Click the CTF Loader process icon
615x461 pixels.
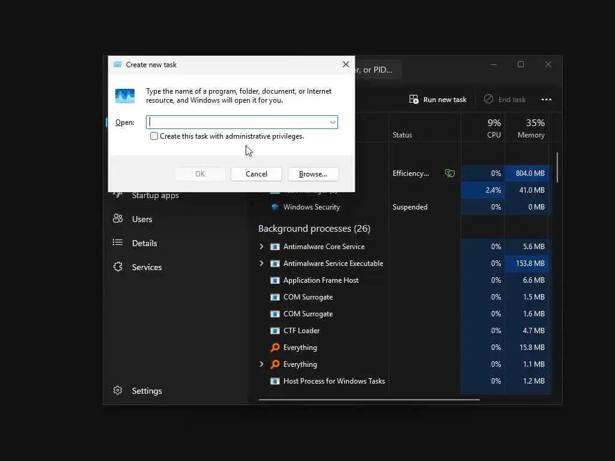pos(275,331)
